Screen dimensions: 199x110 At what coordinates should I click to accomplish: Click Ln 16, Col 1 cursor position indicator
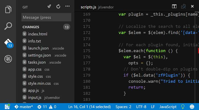tap(90, 107)
